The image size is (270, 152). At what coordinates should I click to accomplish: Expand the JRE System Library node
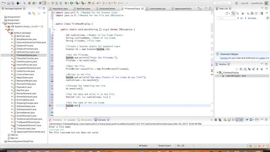click(x=6, y=27)
